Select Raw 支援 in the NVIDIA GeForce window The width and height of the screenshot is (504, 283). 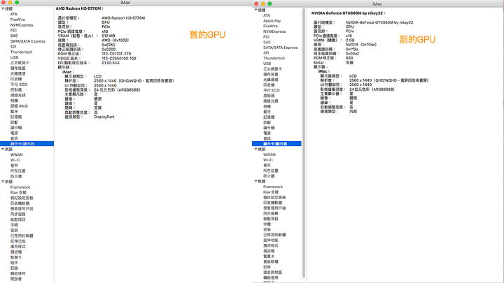pos(271,192)
